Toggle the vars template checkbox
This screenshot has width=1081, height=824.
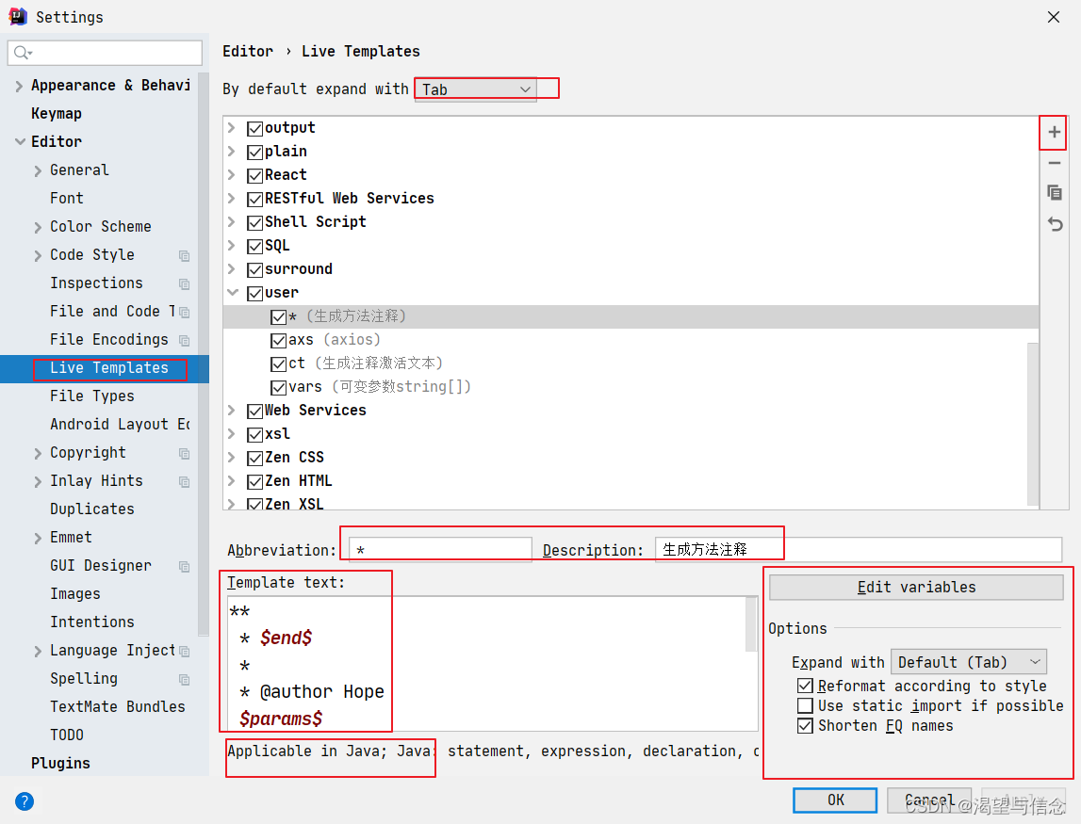(279, 388)
